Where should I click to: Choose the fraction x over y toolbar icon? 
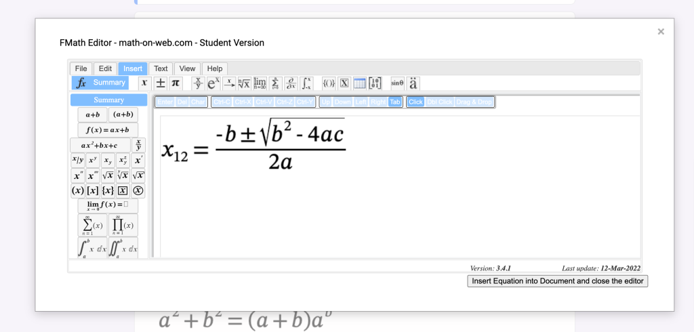click(199, 83)
